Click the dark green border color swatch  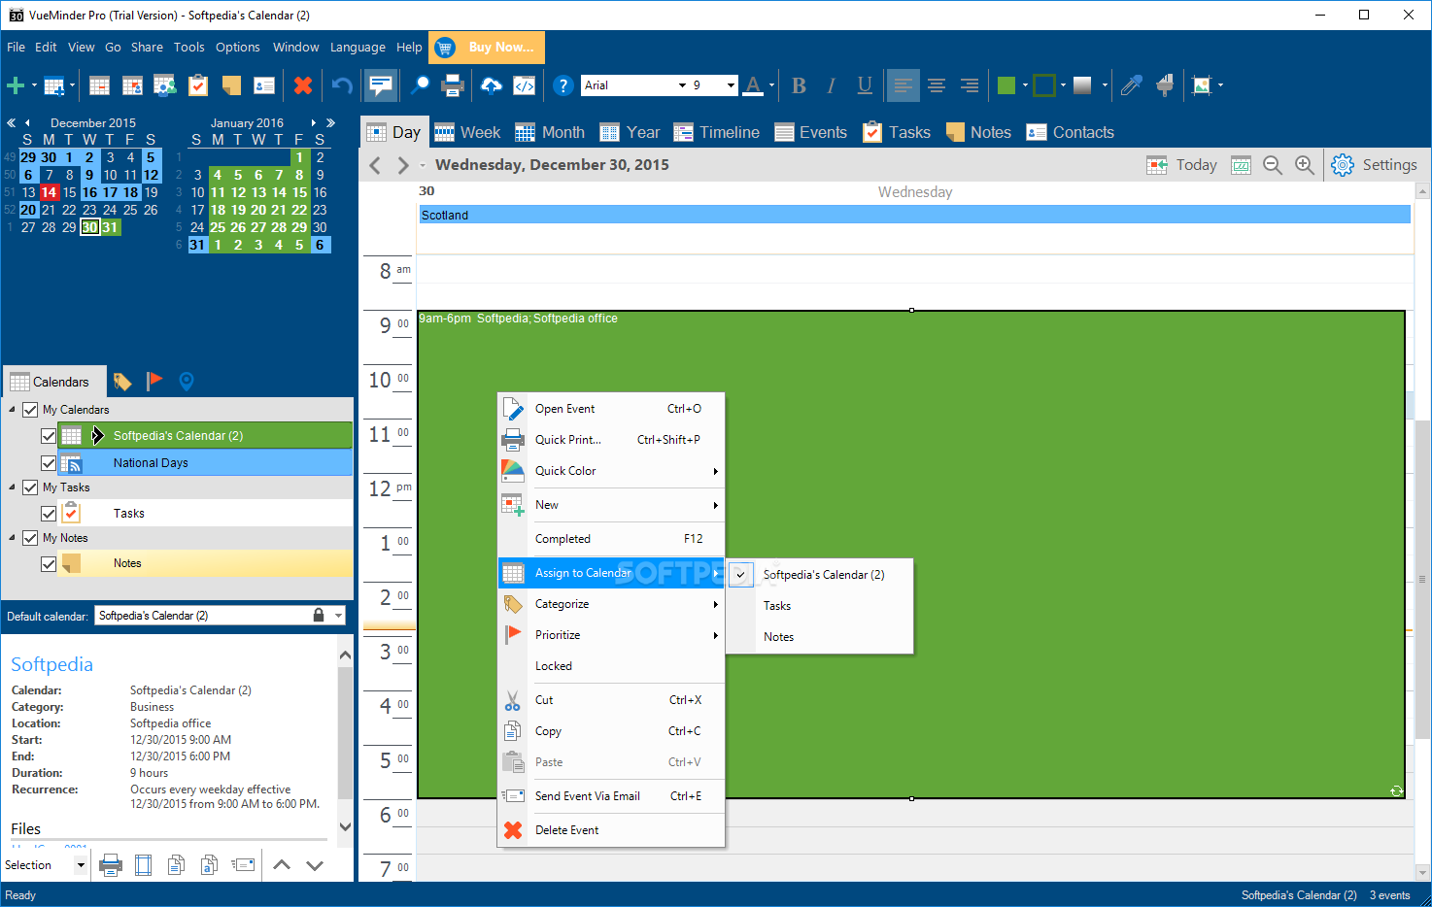[x=1044, y=85]
